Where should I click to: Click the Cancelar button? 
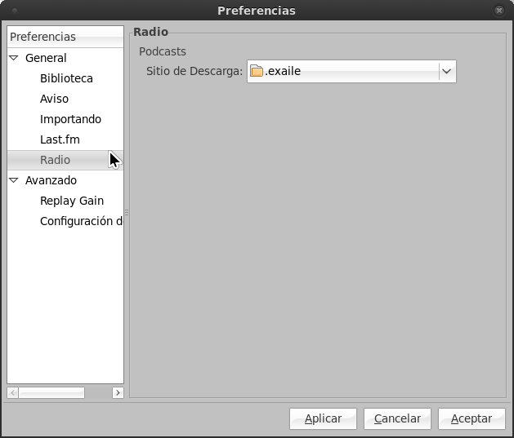397,418
